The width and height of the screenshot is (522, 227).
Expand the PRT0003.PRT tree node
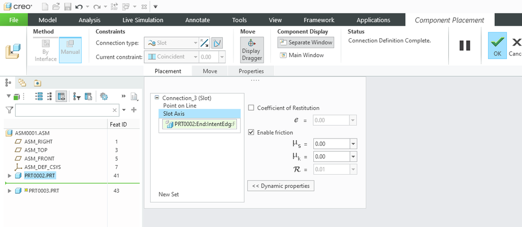click(9, 191)
